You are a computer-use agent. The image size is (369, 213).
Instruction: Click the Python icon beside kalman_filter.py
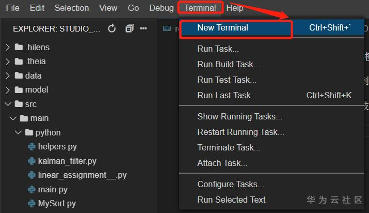pos(31,161)
